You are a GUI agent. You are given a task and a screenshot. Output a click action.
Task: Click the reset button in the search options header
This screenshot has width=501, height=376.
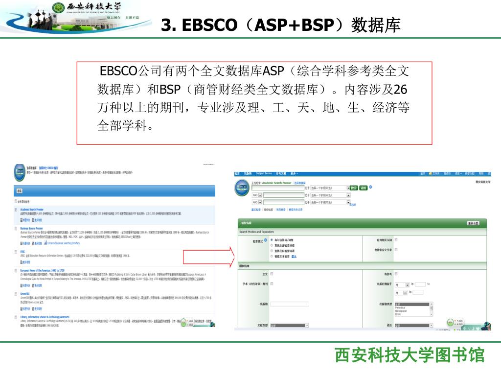(473, 223)
